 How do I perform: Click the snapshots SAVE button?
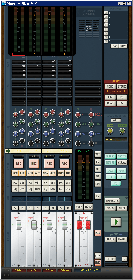click(123, 46)
